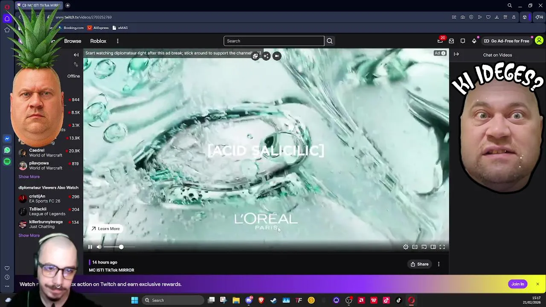Open Messenger in the Opera sidebar

[x=7, y=139]
